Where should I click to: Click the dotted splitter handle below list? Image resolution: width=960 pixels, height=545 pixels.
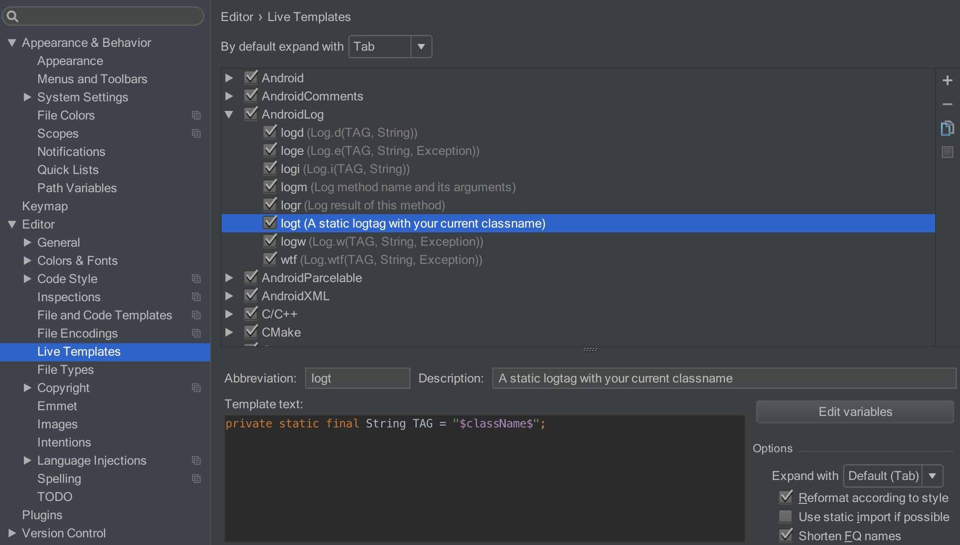[x=590, y=349]
